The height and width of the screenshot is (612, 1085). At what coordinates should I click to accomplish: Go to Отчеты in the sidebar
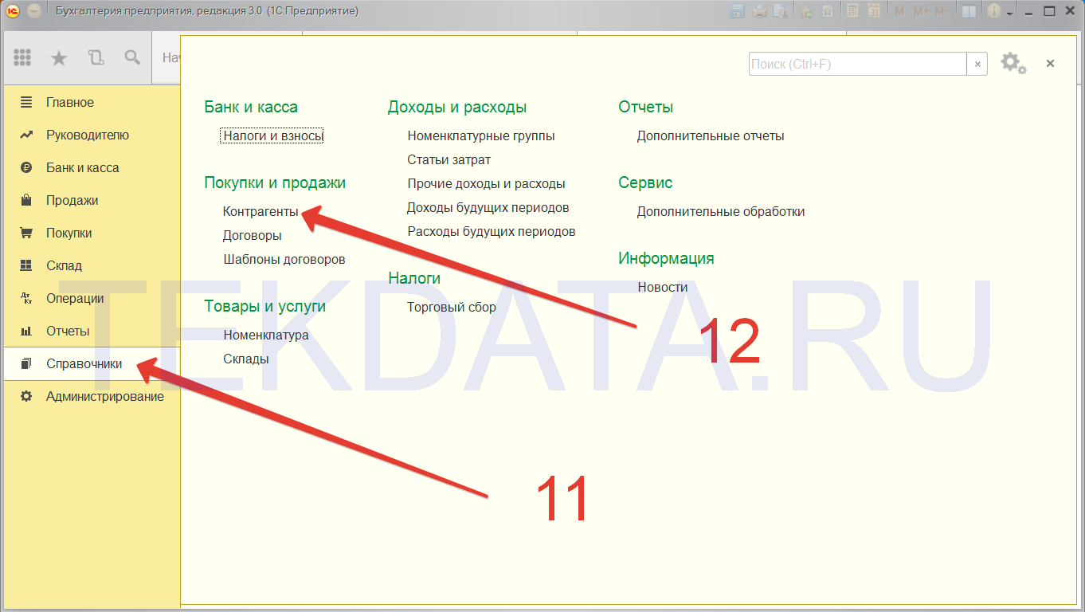coord(92,331)
